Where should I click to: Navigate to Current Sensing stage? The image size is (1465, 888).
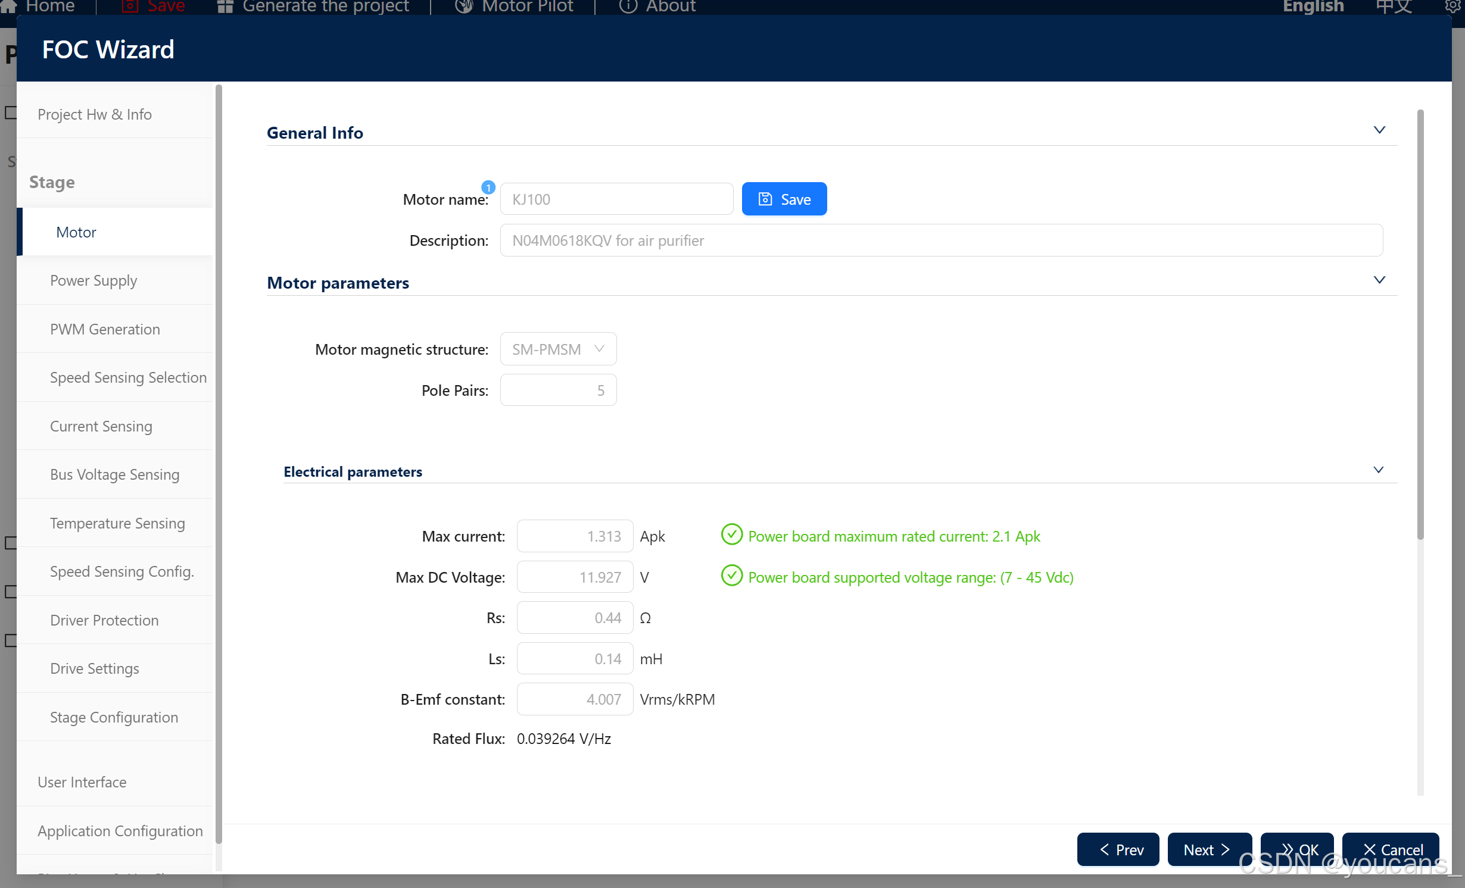click(101, 426)
